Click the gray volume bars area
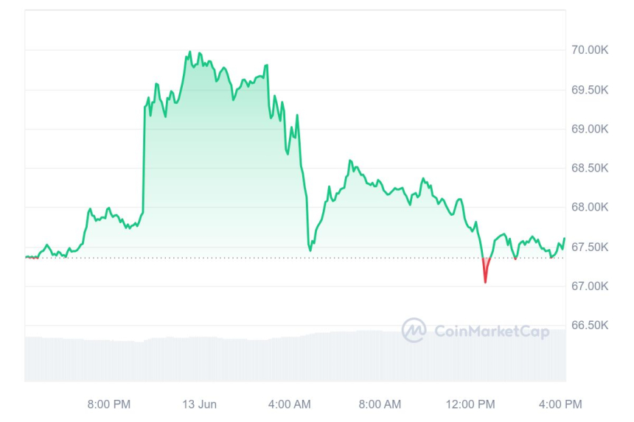634x422 pixels. pos(221,359)
